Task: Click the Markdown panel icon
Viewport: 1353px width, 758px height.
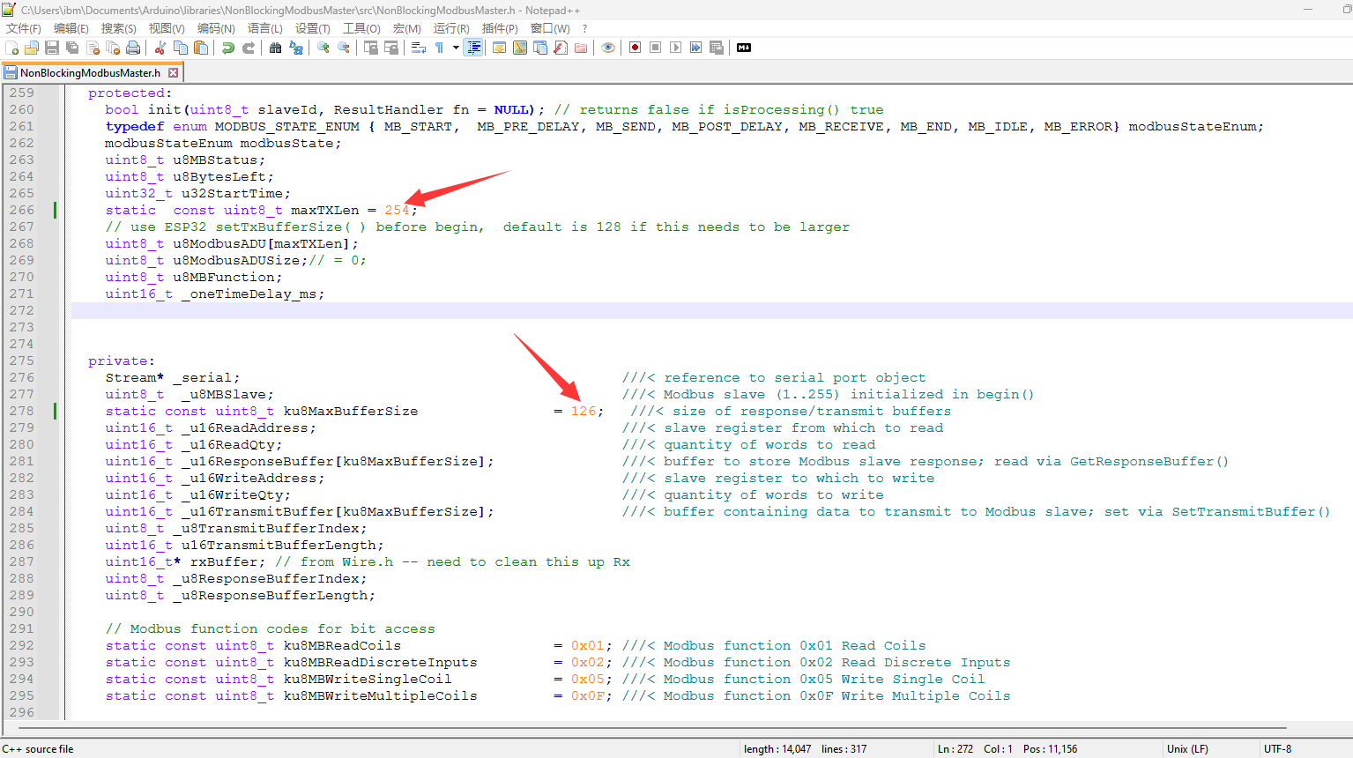Action: pos(744,48)
